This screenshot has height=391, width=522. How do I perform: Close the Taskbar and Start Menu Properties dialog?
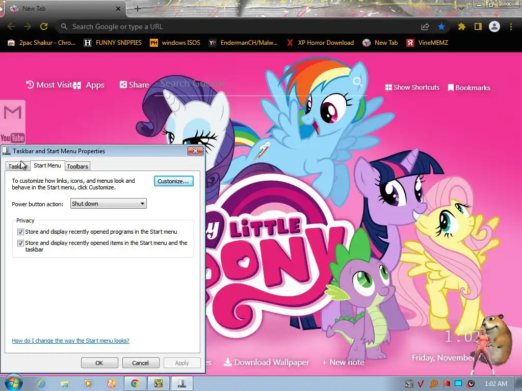[195, 151]
